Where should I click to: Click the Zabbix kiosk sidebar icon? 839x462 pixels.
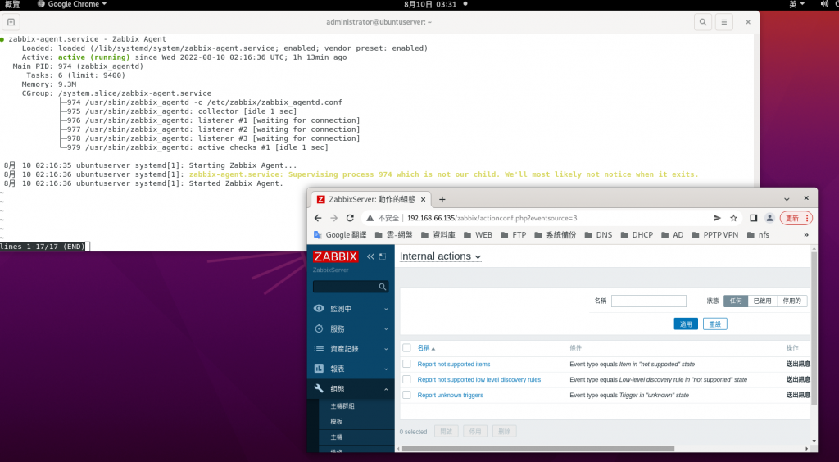point(383,256)
